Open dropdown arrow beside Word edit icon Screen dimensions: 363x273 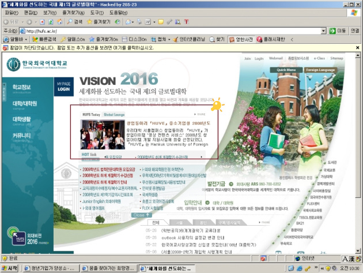154,22
